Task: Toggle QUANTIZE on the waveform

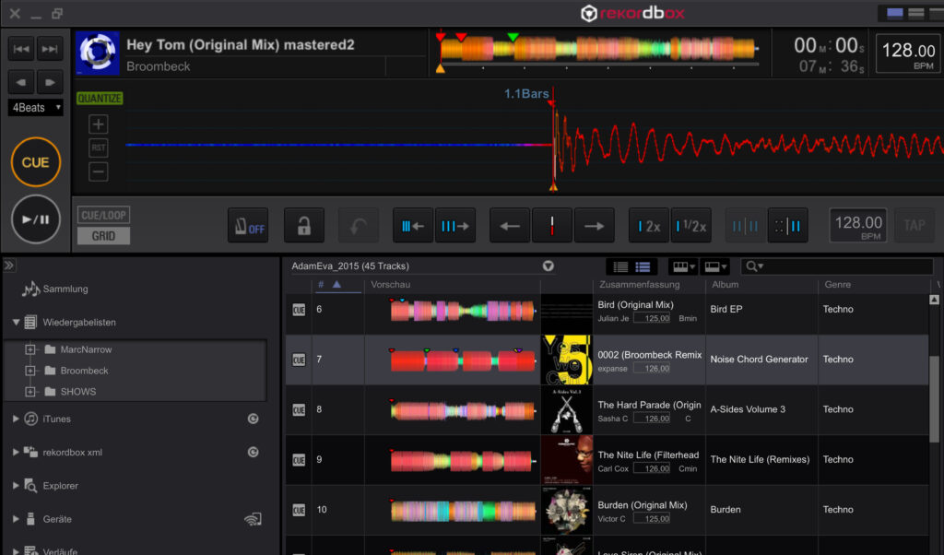Action: pos(100,98)
